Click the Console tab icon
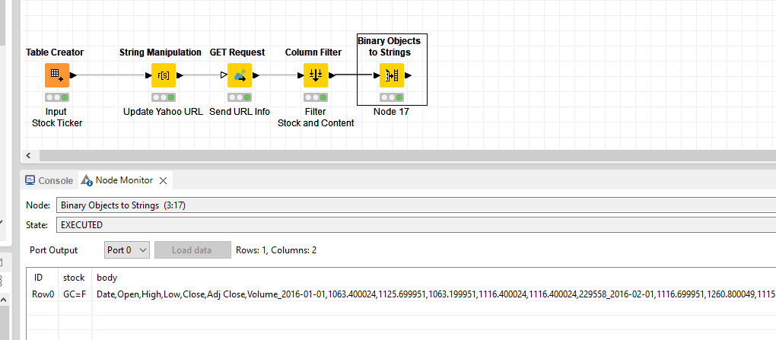Screen dimensions: 776x340 pyautogui.click(x=30, y=180)
